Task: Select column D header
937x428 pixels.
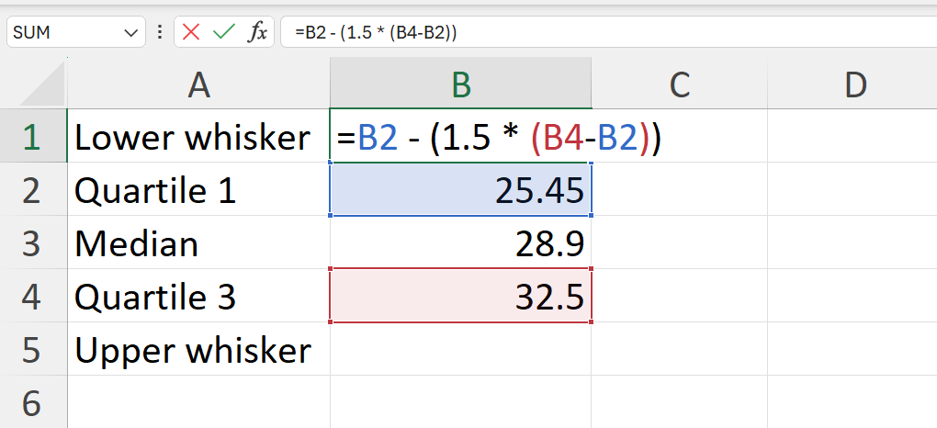Action: click(x=852, y=84)
